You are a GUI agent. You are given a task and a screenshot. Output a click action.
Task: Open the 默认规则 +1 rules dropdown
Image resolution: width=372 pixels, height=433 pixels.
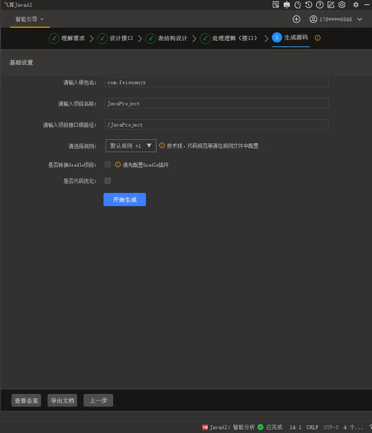point(131,145)
